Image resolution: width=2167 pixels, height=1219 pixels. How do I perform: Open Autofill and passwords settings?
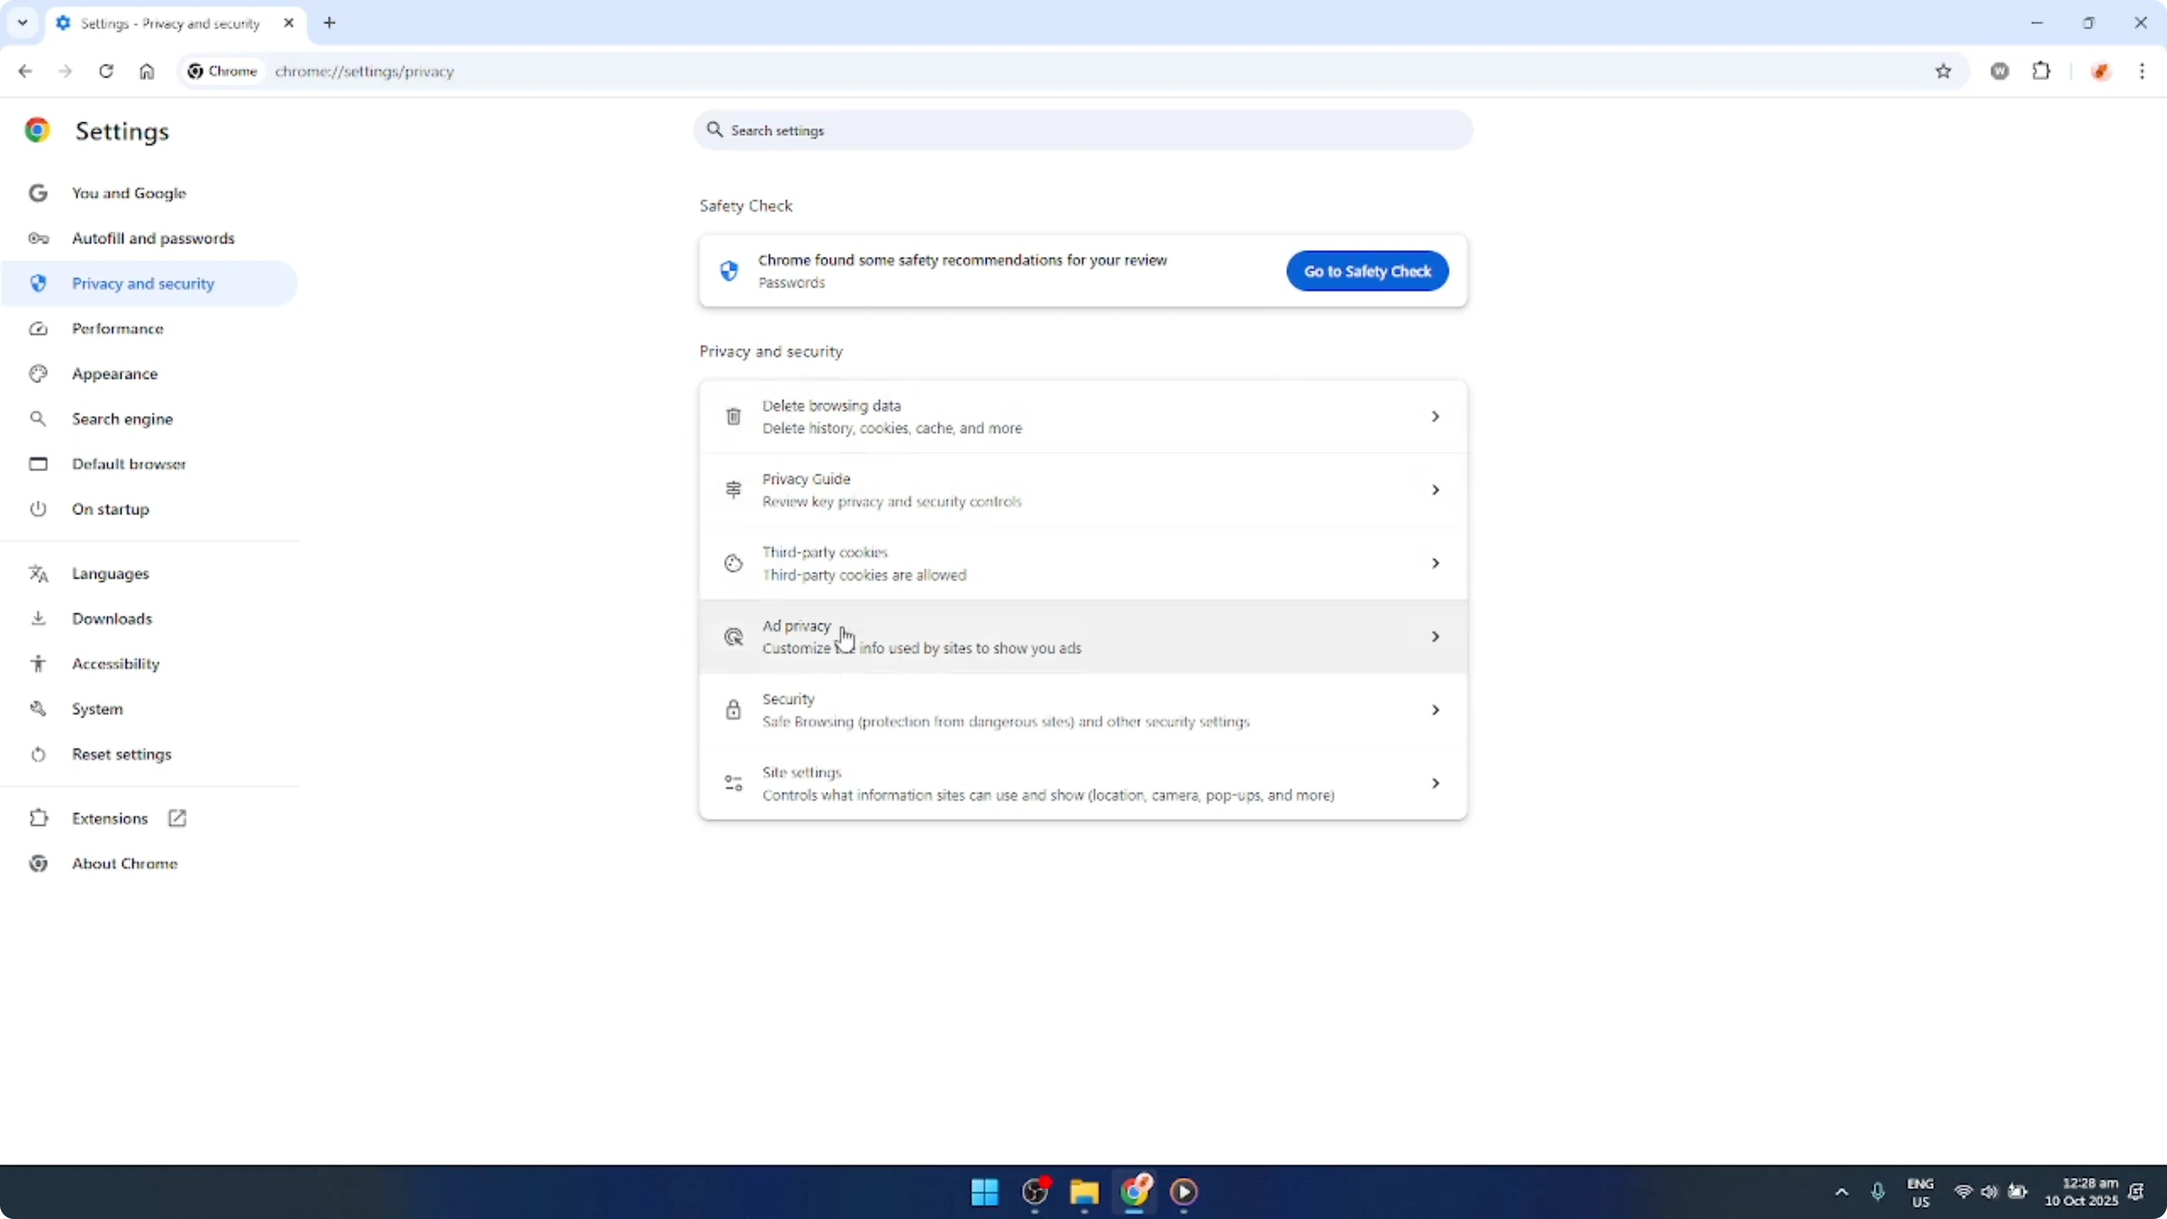153,238
